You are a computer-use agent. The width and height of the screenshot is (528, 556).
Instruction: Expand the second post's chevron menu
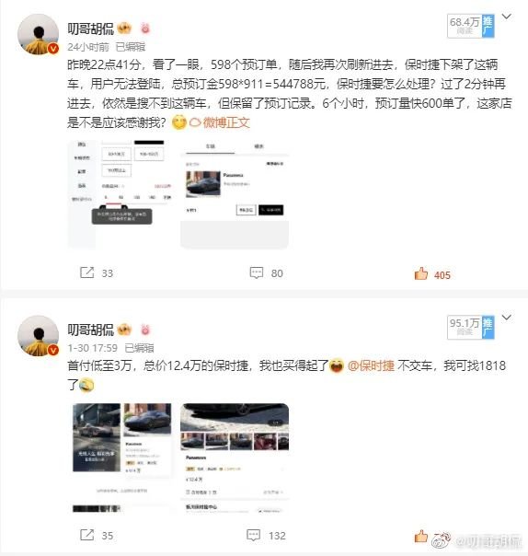[x=507, y=317]
